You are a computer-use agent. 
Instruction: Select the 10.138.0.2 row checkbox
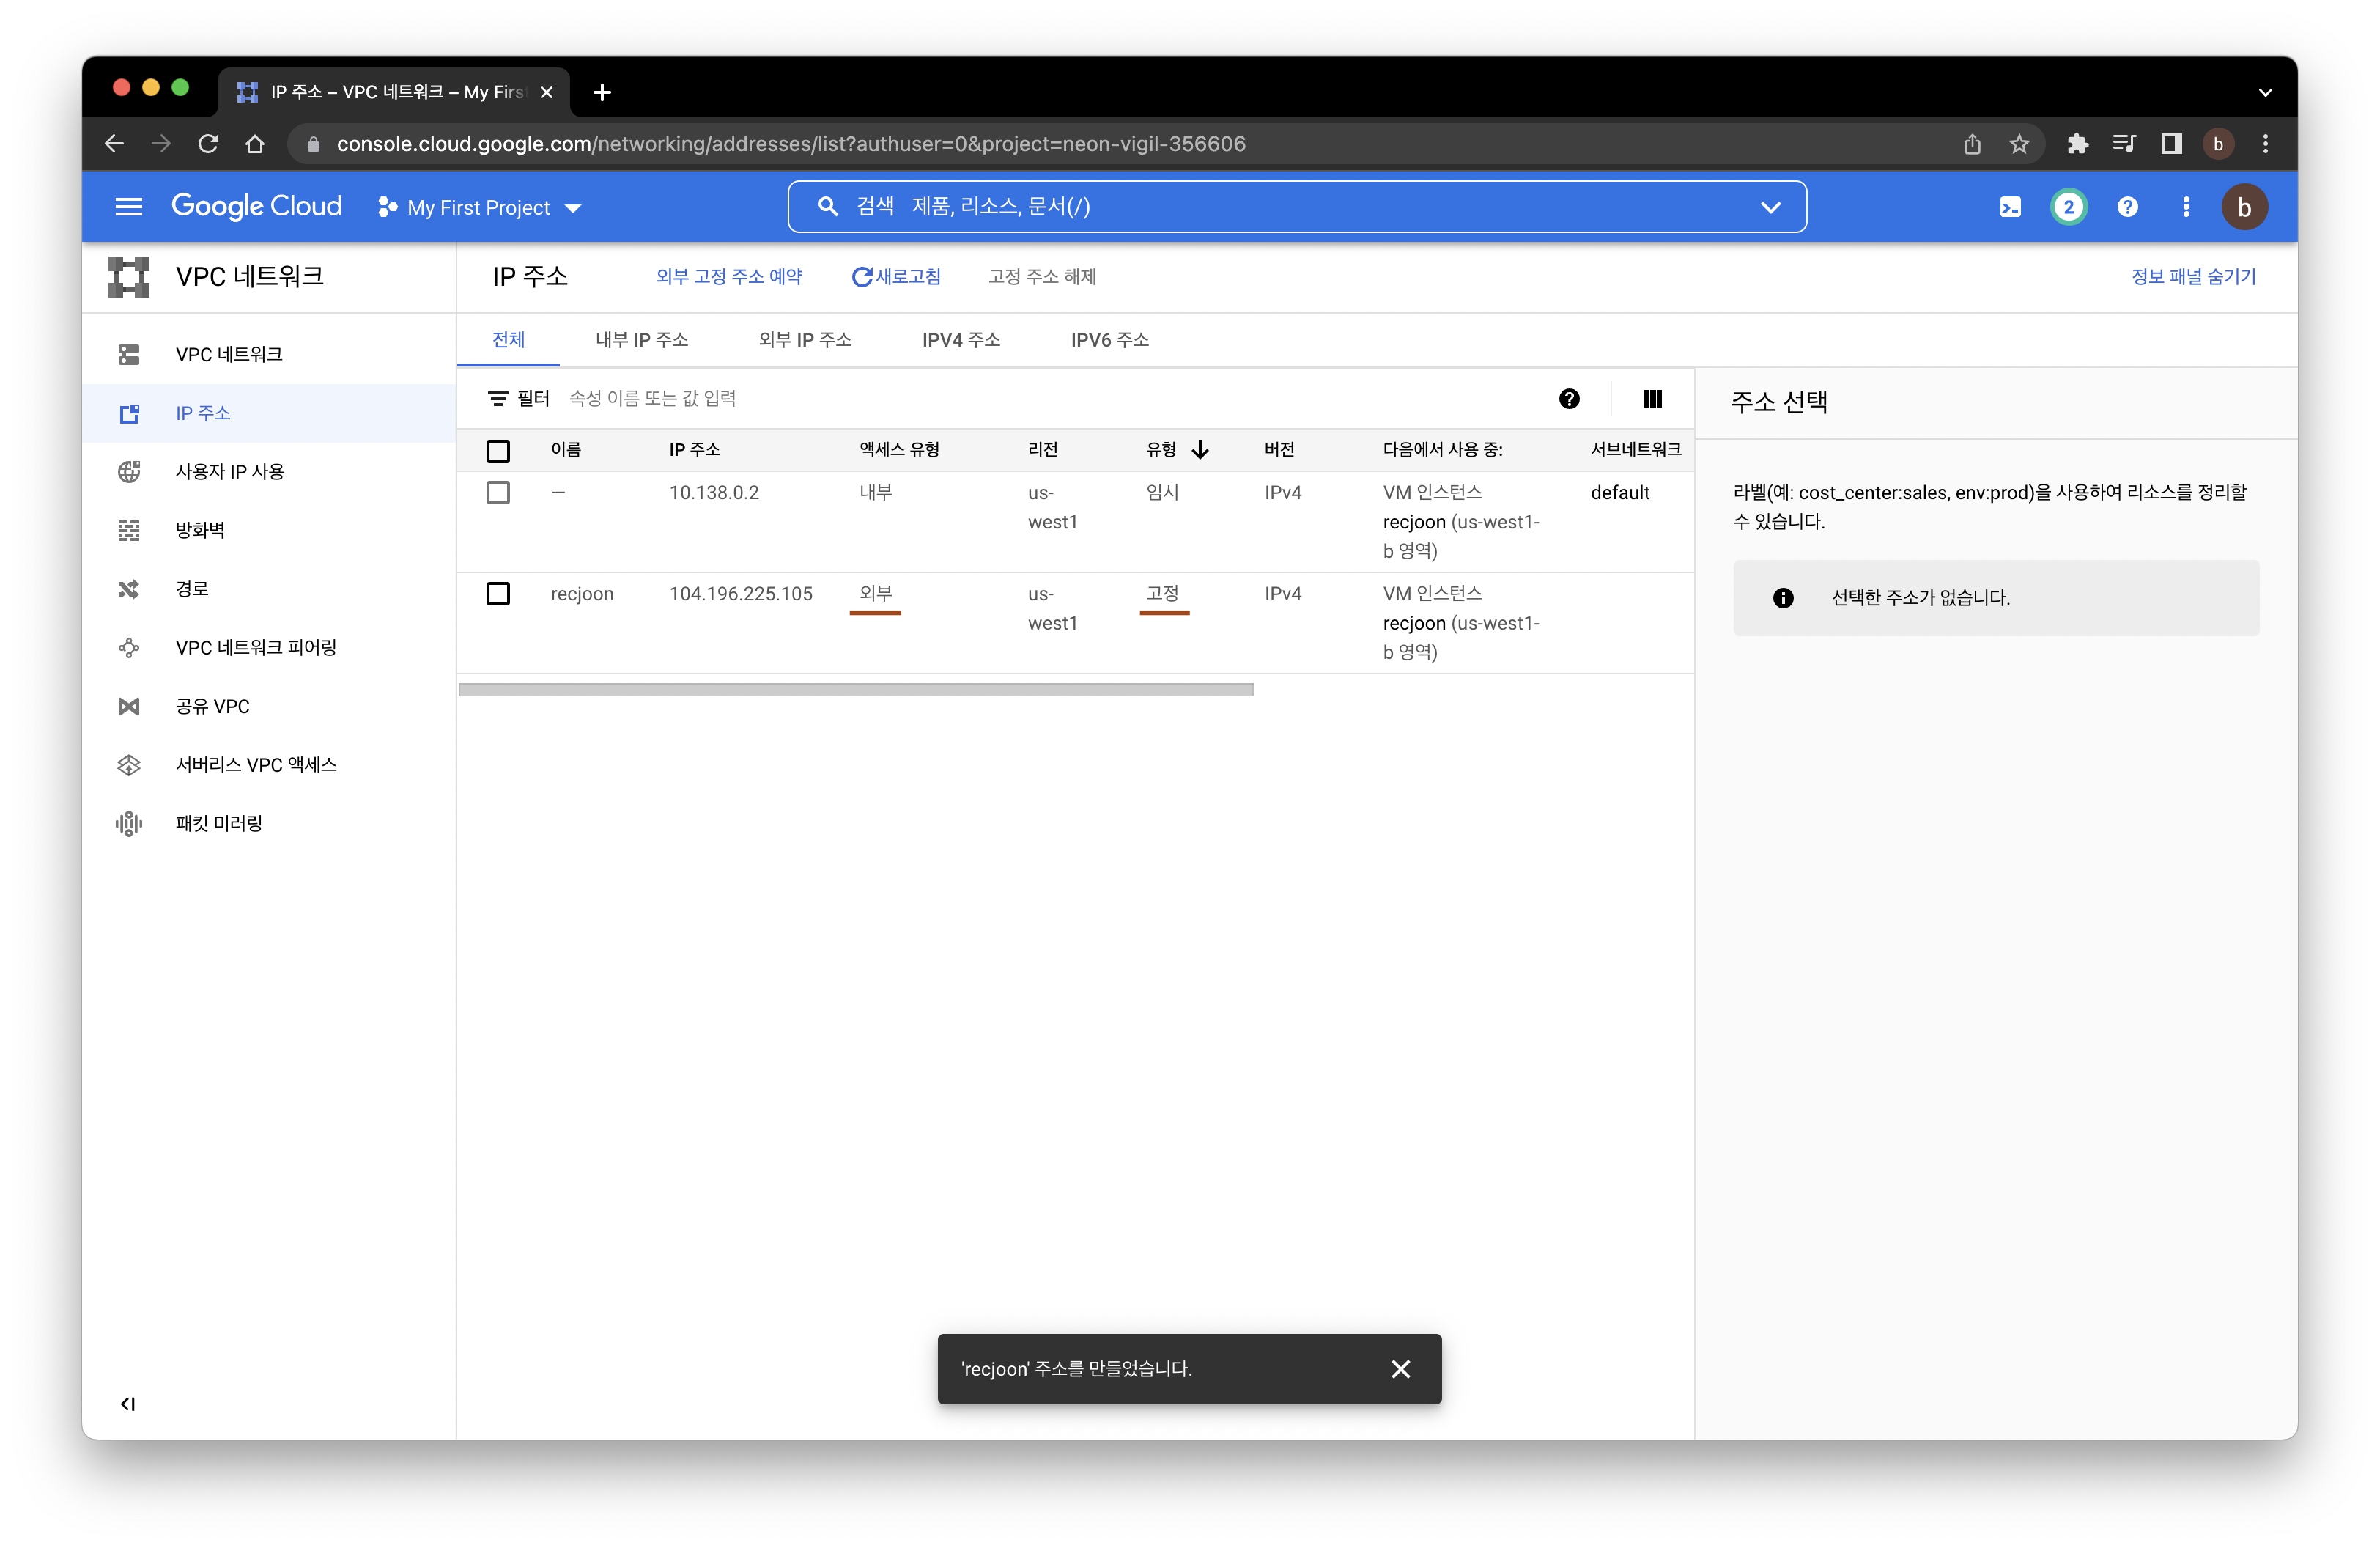pos(497,492)
